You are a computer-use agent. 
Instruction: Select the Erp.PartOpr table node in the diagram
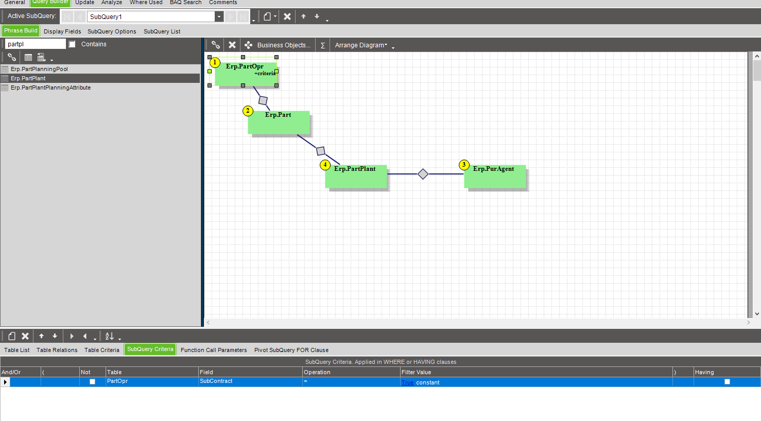pyautogui.click(x=246, y=73)
